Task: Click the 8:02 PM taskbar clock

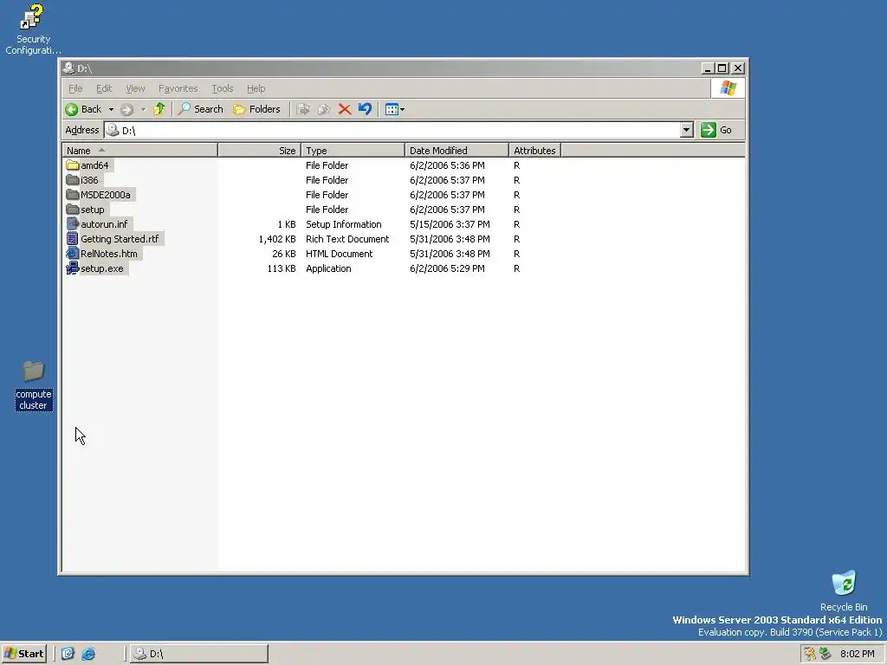Action: click(857, 654)
